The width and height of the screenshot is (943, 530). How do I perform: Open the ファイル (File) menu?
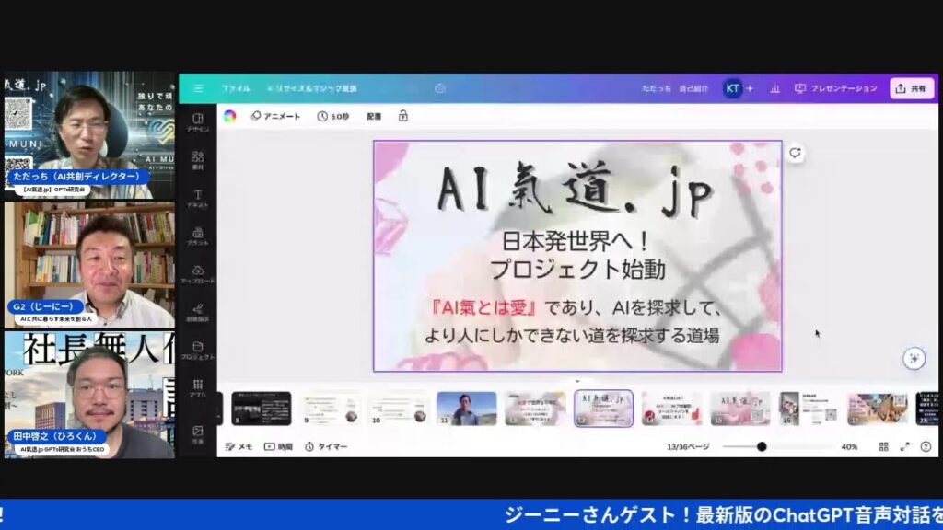point(236,88)
